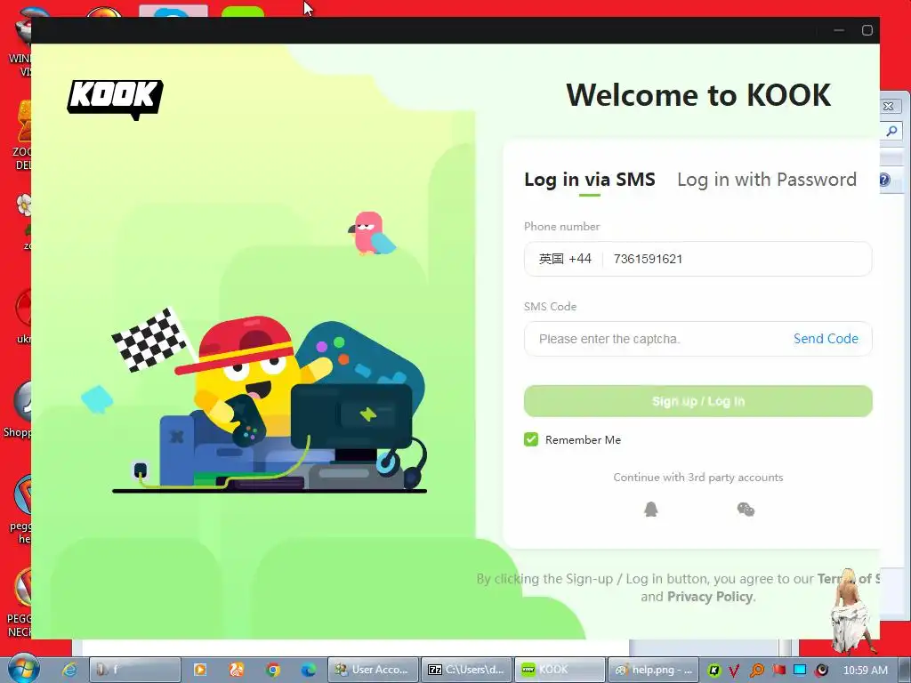The width and height of the screenshot is (911, 683).
Task: Click the round camera-like tray icon
Action: pyautogui.click(x=821, y=671)
